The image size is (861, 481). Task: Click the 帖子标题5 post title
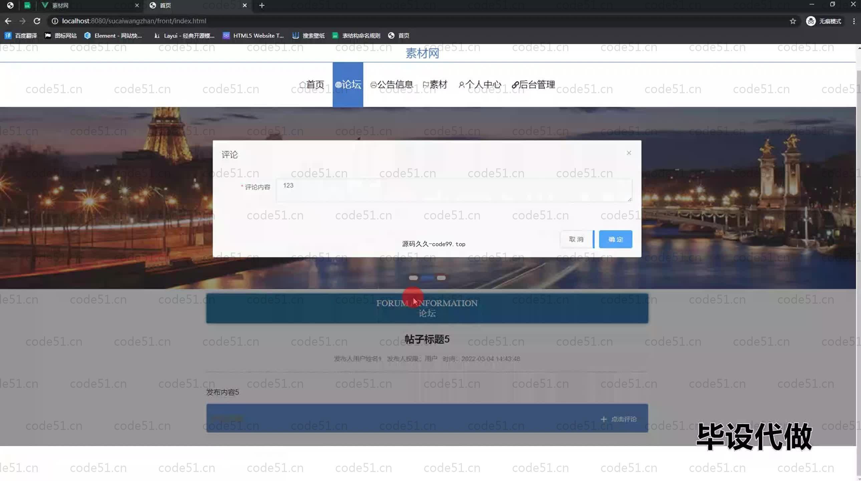(x=427, y=339)
